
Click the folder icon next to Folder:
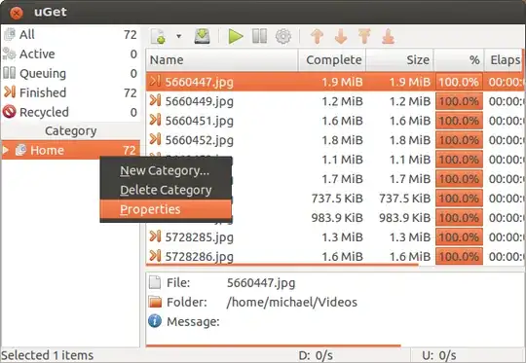click(155, 302)
